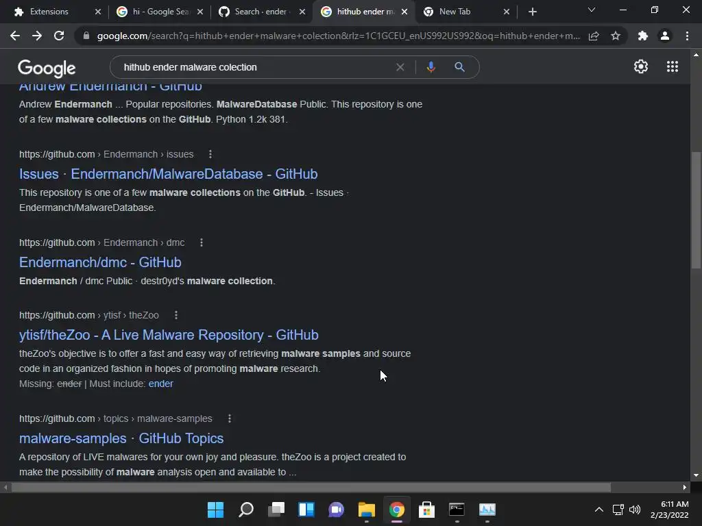Go to Google homepage via logo
The height and width of the screenshot is (526, 702).
(x=47, y=68)
